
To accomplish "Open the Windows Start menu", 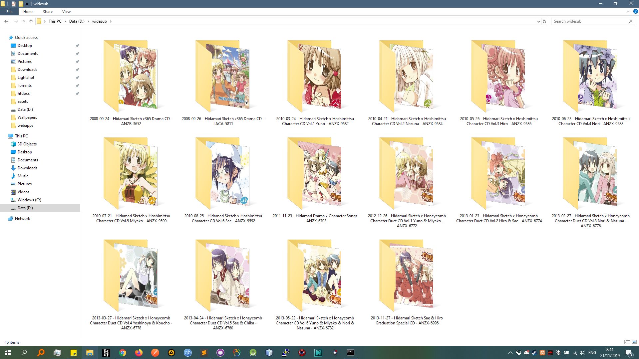I will pyautogui.click(x=8, y=353).
